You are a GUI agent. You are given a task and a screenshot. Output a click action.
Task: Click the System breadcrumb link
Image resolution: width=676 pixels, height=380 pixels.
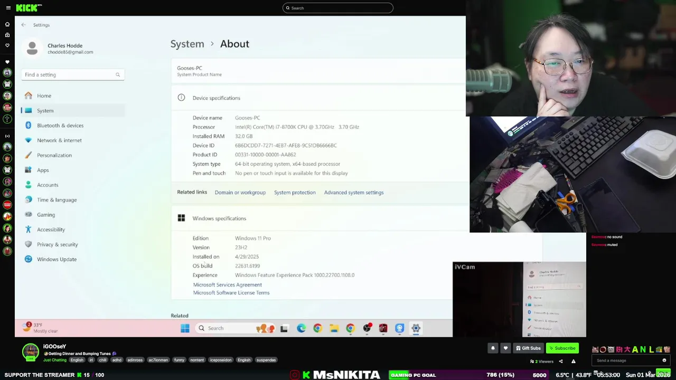tap(187, 44)
